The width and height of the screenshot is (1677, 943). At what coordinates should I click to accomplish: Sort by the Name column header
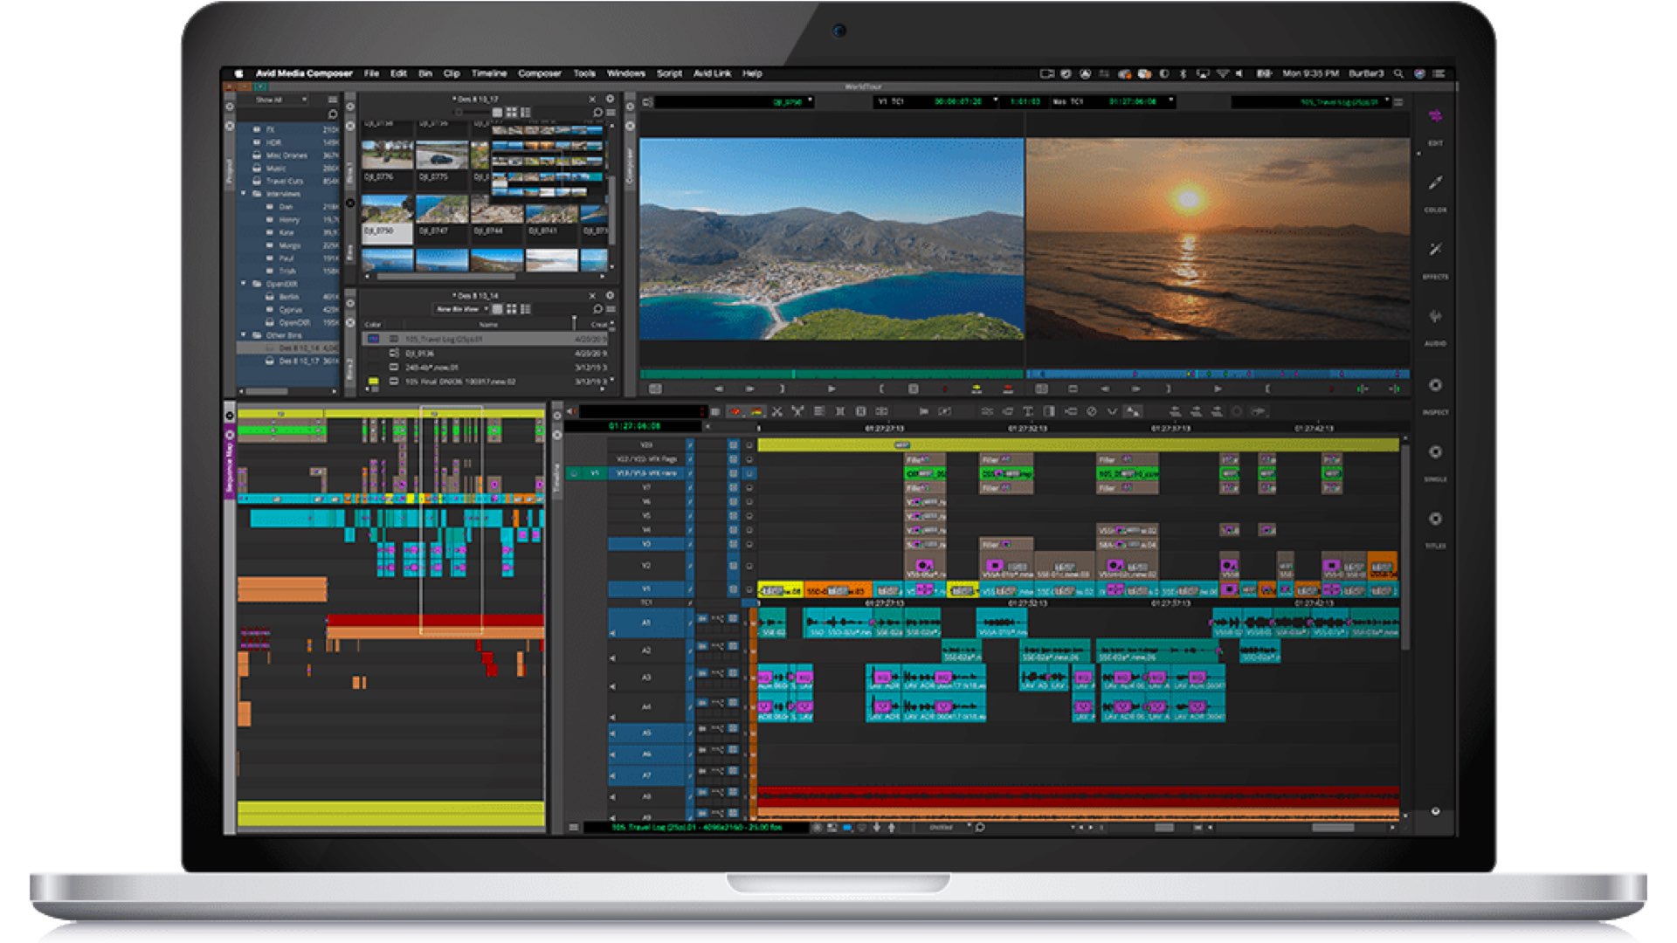488,325
